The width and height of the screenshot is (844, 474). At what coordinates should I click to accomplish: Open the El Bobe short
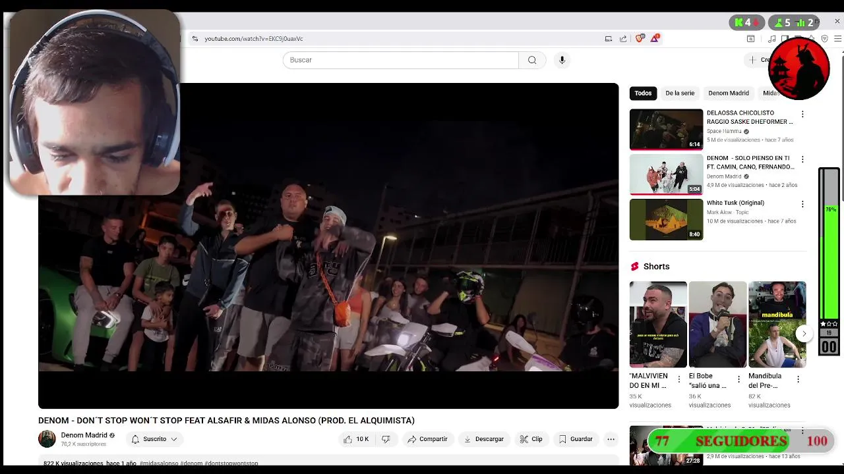pos(717,325)
